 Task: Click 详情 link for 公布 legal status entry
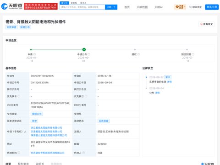[157, 93]
